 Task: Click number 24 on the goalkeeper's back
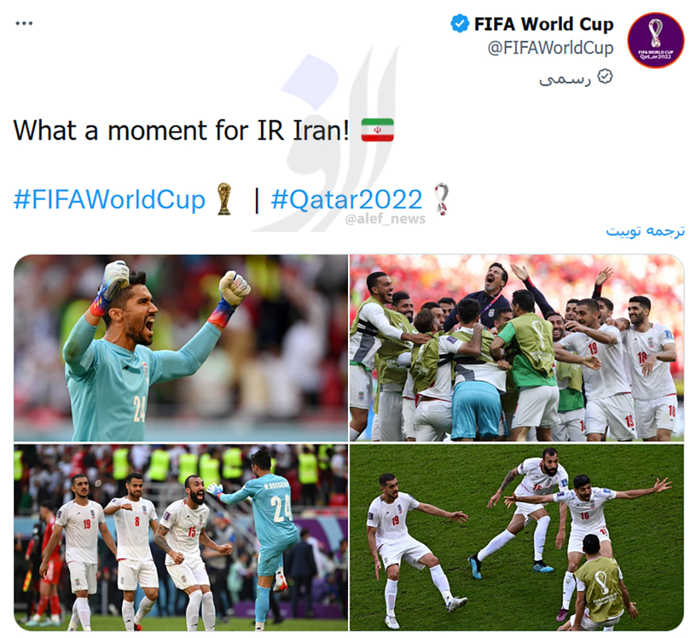282,509
